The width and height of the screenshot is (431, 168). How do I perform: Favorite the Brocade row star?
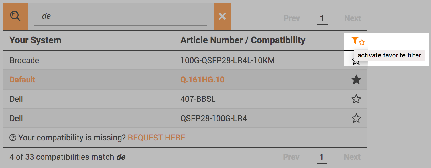click(356, 61)
